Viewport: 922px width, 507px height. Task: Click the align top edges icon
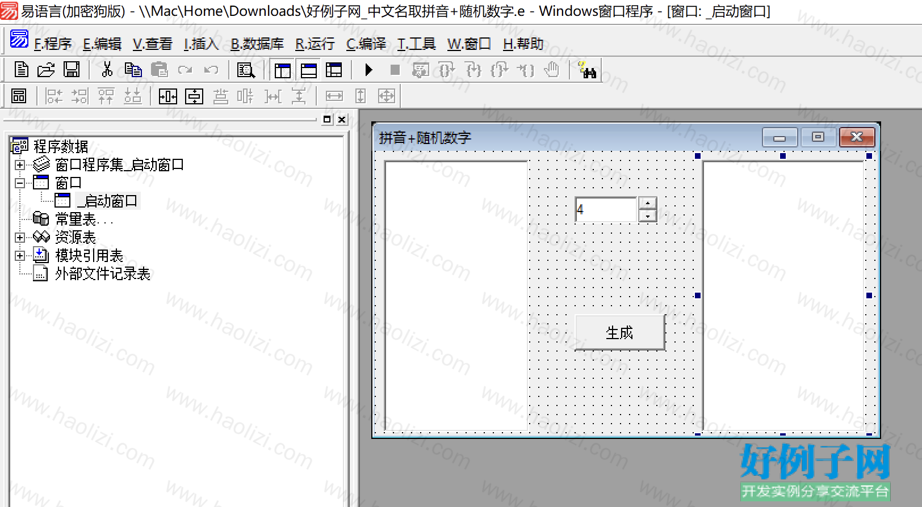coord(106,96)
